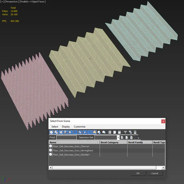Click Display All icon in toolbar

[x=110, y=132]
